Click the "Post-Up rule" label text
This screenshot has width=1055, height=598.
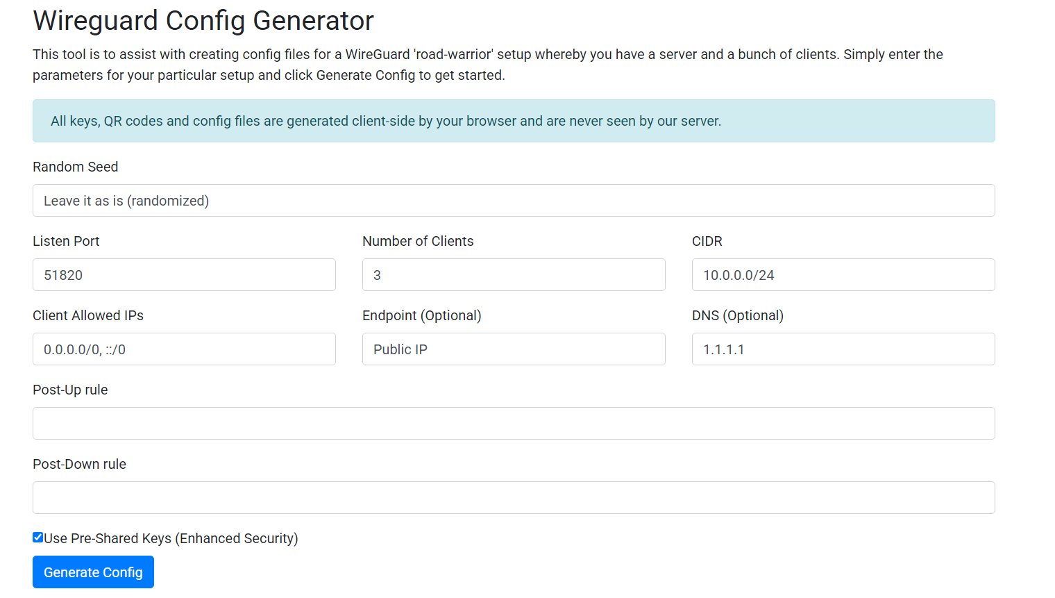[x=70, y=390]
